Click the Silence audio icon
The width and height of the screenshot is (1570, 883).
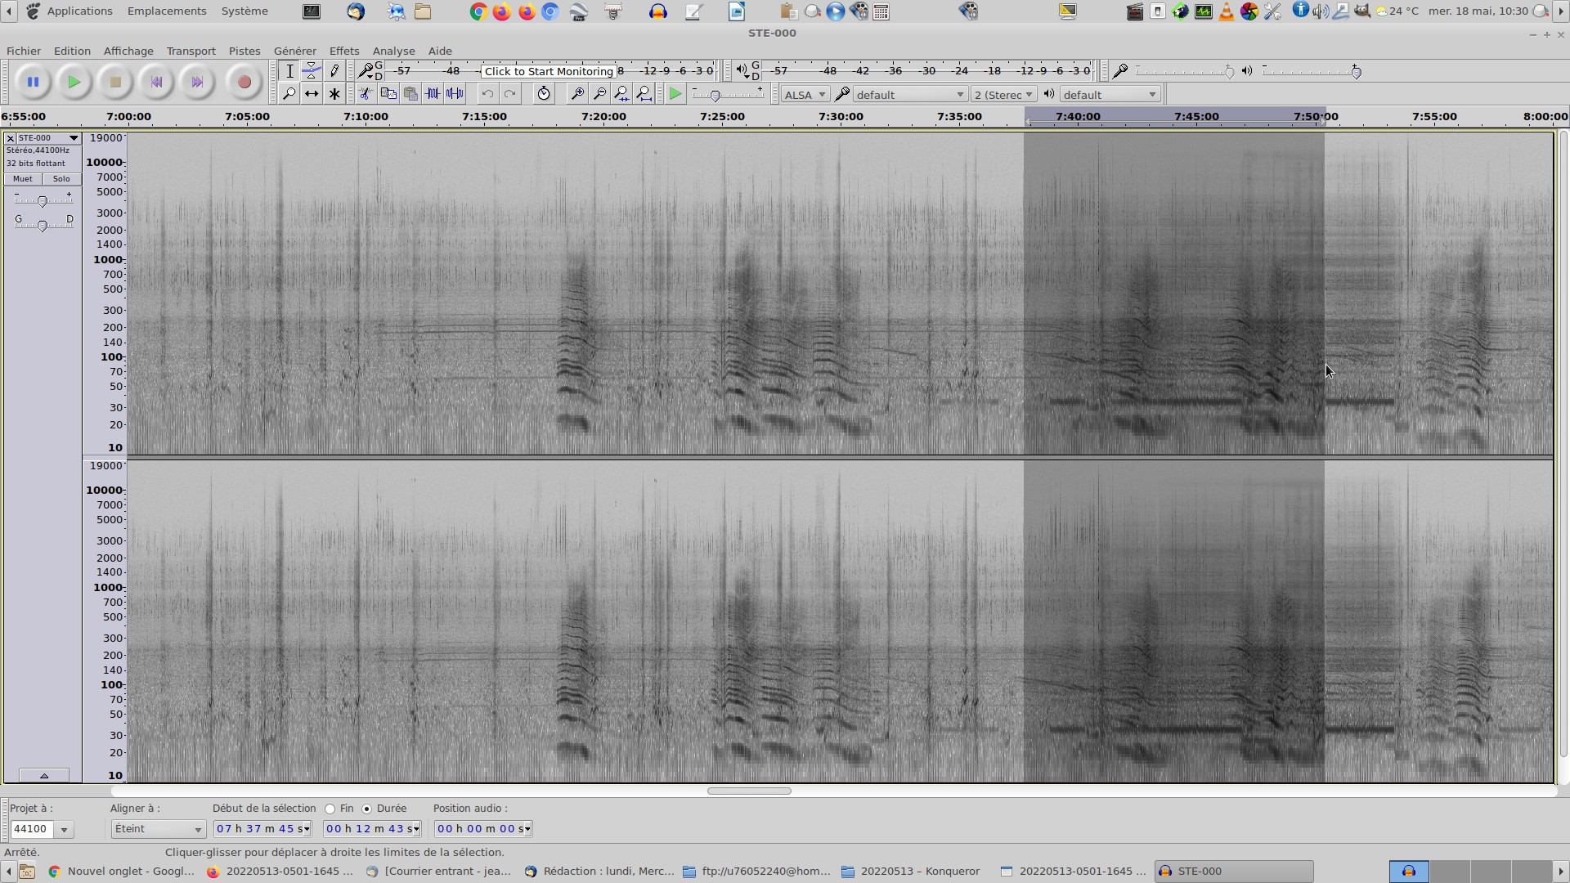click(x=455, y=94)
